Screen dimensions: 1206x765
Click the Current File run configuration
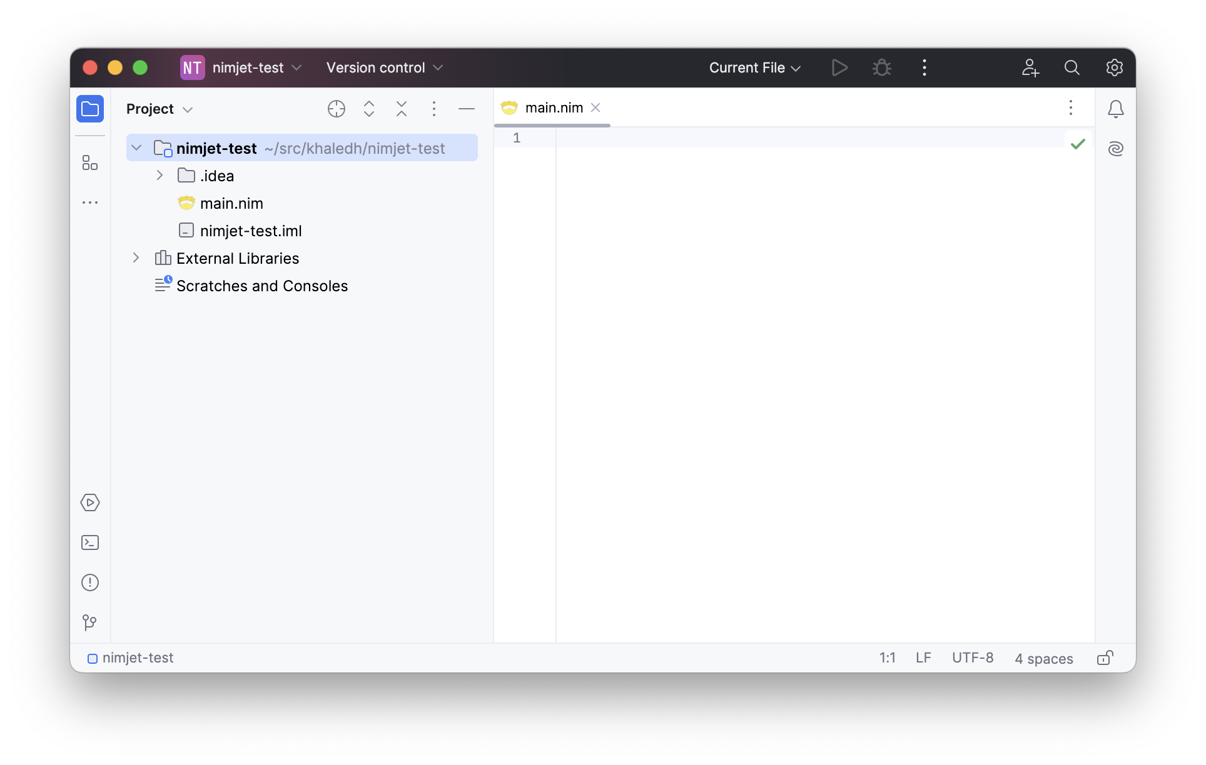(x=753, y=67)
